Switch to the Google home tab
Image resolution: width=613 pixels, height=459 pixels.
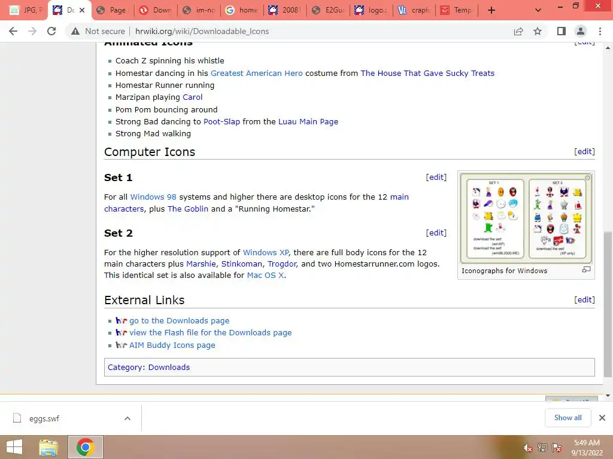[x=242, y=10]
